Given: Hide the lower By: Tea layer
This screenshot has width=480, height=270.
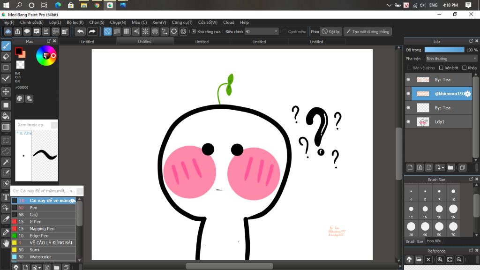Looking at the screenshot, I should pos(408,108).
